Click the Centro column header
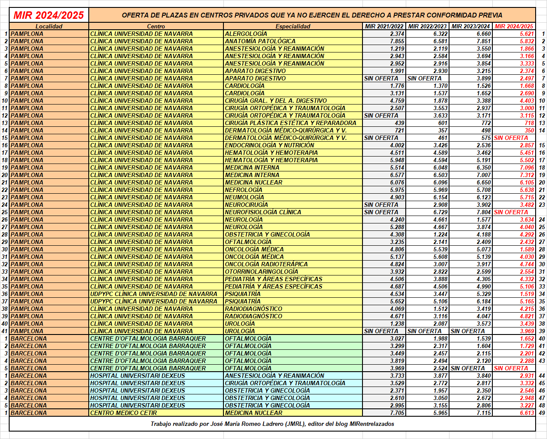 (156, 26)
